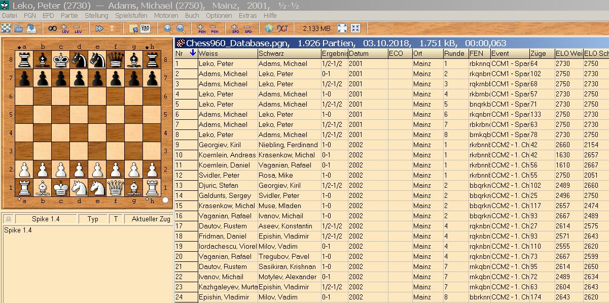Sort by the Ergebnis column header
Screen dimensions: 609x303
(x=334, y=53)
